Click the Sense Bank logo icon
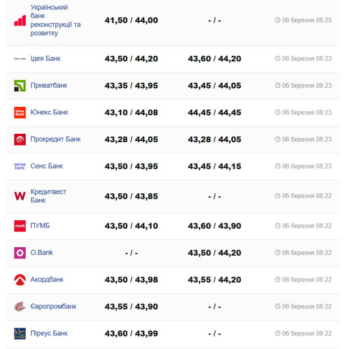Image resolution: width=348 pixels, height=349 pixels. click(20, 166)
